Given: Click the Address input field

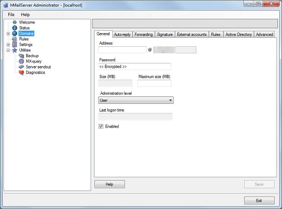Looking at the screenshot, I should (x=123, y=50).
